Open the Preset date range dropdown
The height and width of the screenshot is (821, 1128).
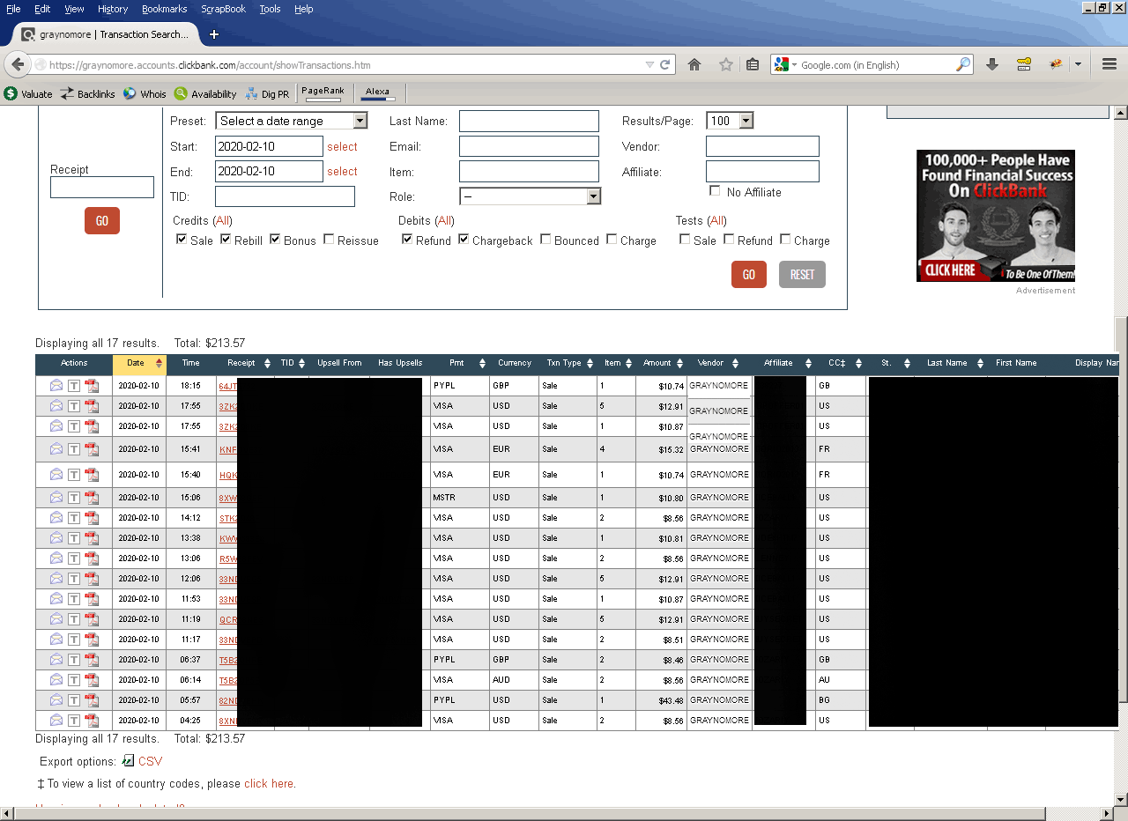(291, 121)
